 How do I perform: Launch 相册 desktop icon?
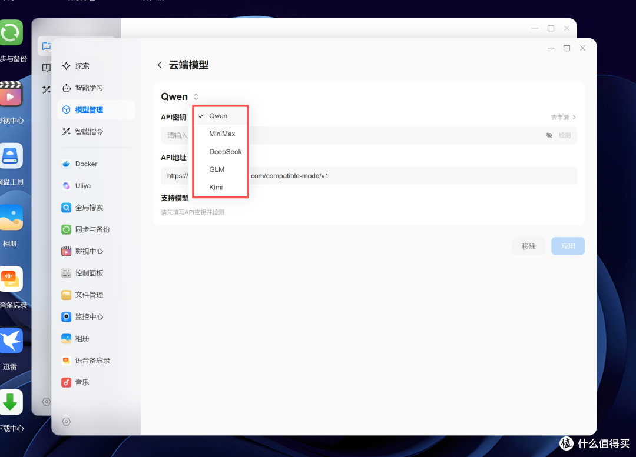11,217
